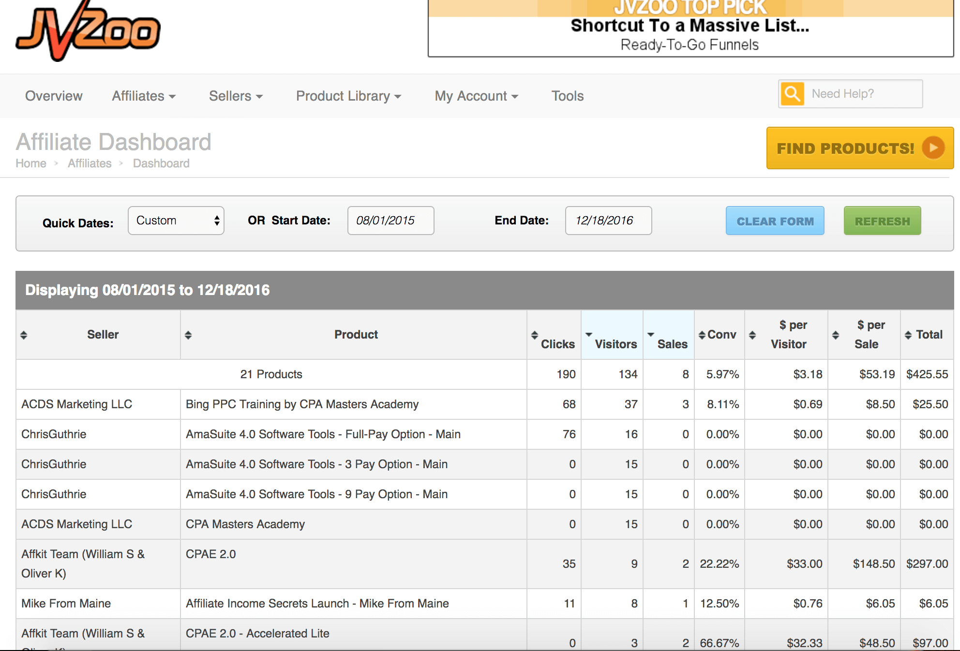Click the Start Date field
Image resolution: width=960 pixels, height=651 pixels.
pos(391,221)
